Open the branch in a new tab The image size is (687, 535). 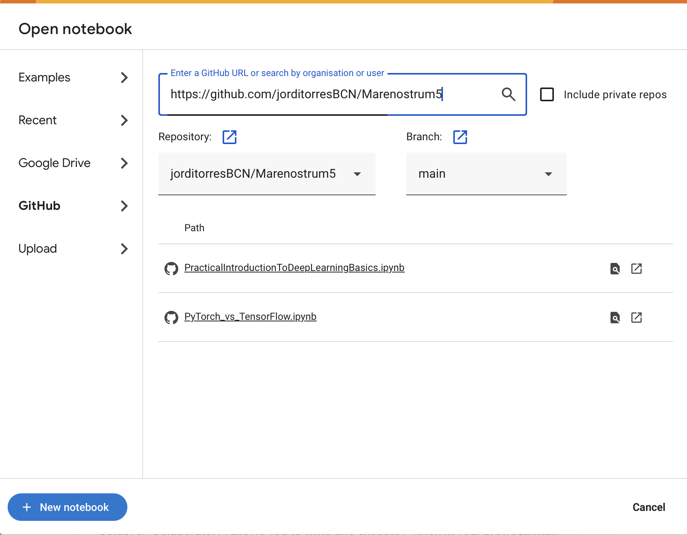point(460,137)
